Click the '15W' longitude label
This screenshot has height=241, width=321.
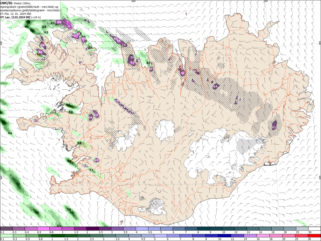click(266, 1)
